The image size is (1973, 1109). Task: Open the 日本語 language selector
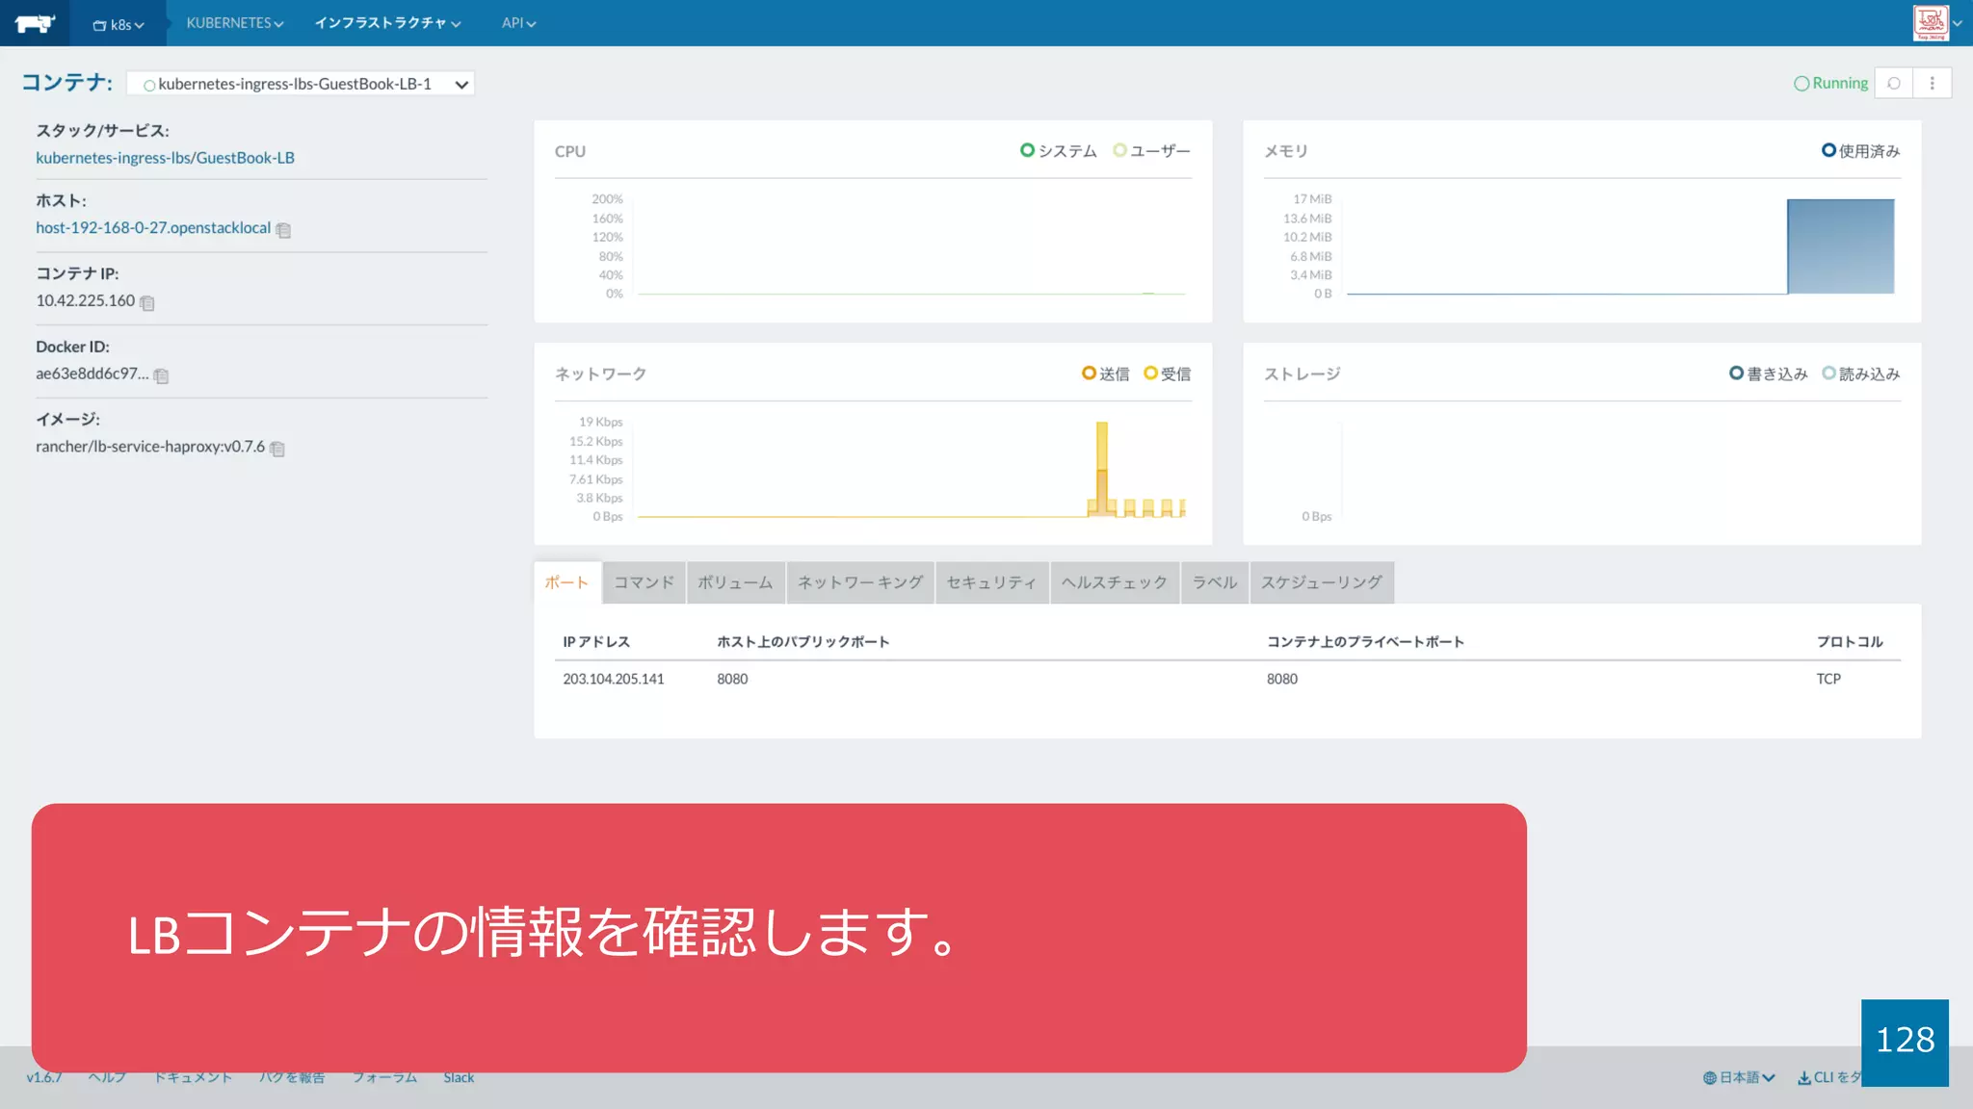pyautogui.click(x=1739, y=1077)
